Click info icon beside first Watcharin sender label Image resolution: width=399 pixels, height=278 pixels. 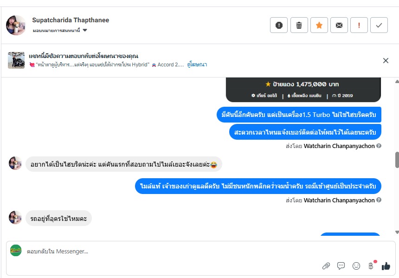pyautogui.click(x=379, y=146)
